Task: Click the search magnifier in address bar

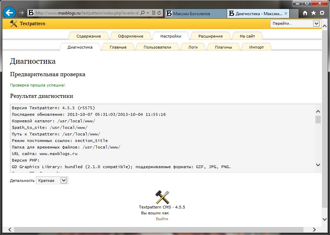Action: [x=143, y=13]
